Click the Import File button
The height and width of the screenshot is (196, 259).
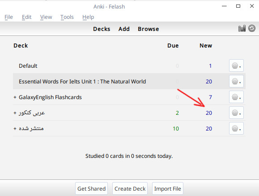(167, 188)
